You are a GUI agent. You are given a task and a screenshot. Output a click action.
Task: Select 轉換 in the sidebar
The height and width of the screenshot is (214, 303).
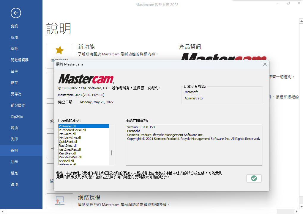[x=14, y=128]
